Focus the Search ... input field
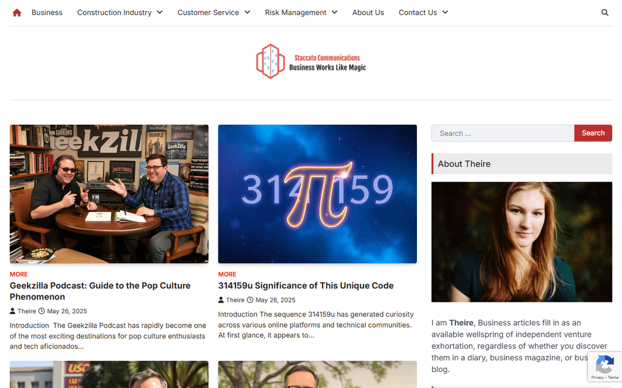622x388 pixels. pyautogui.click(x=503, y=133)
